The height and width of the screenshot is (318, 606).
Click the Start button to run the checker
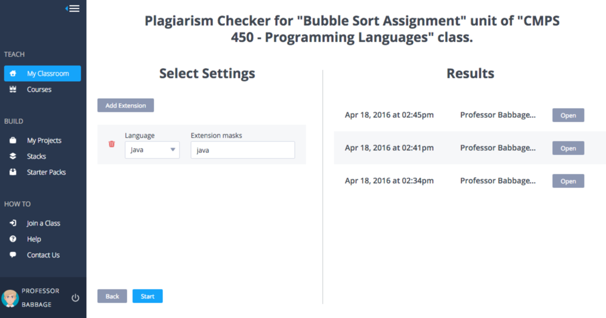point(147,296)
